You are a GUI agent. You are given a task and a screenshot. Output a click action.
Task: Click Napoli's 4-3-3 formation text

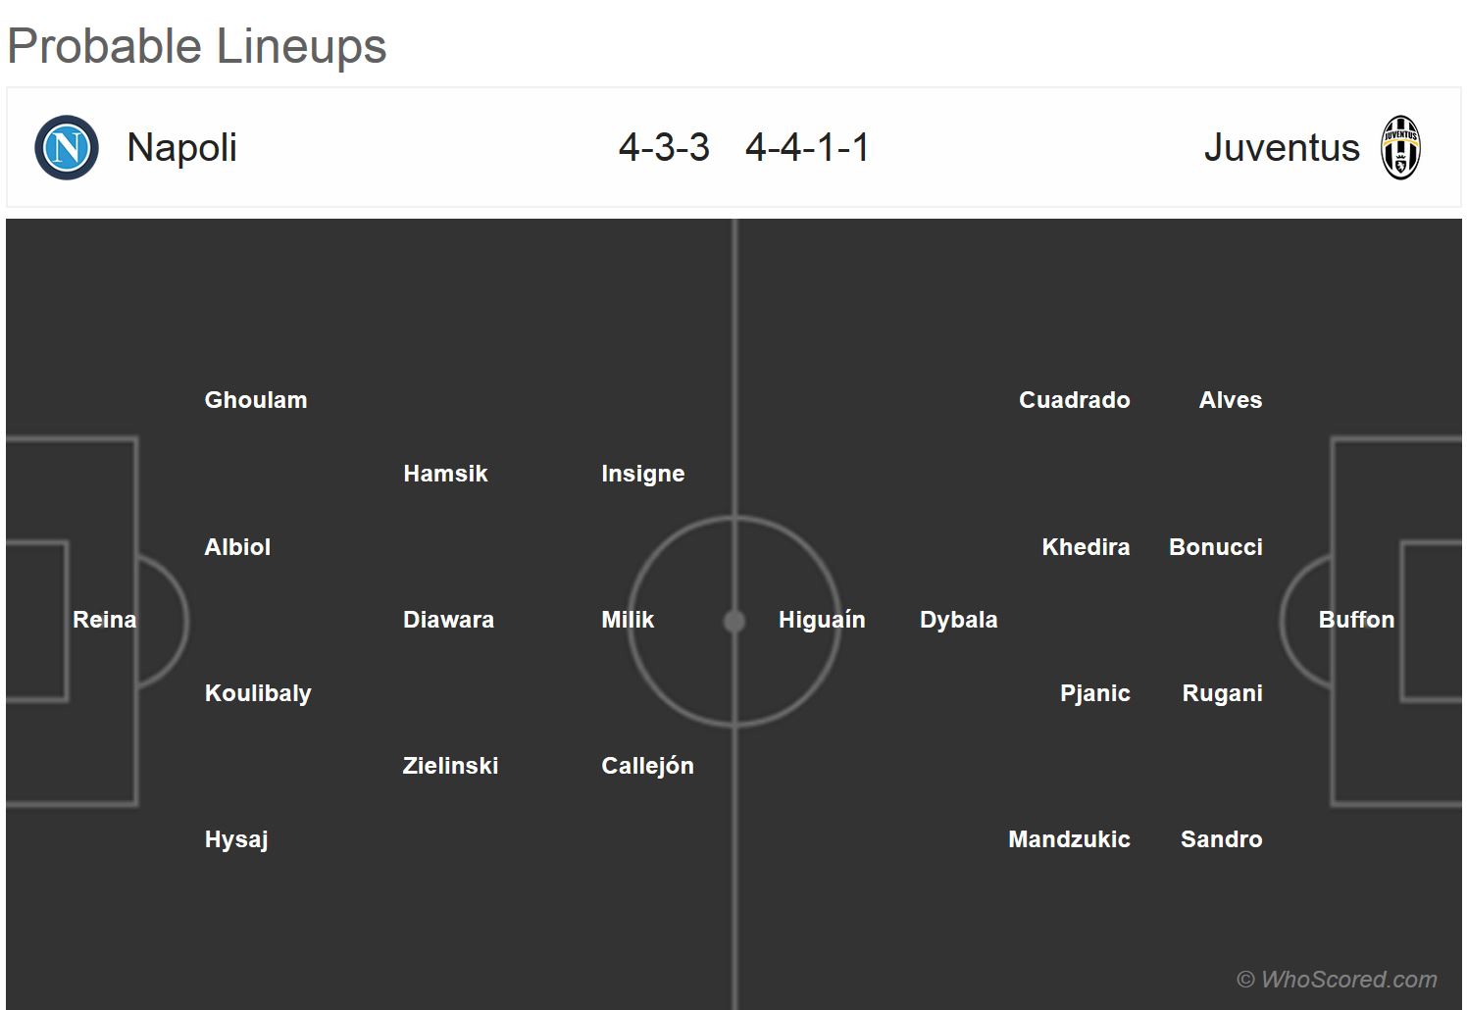point(664,148)
